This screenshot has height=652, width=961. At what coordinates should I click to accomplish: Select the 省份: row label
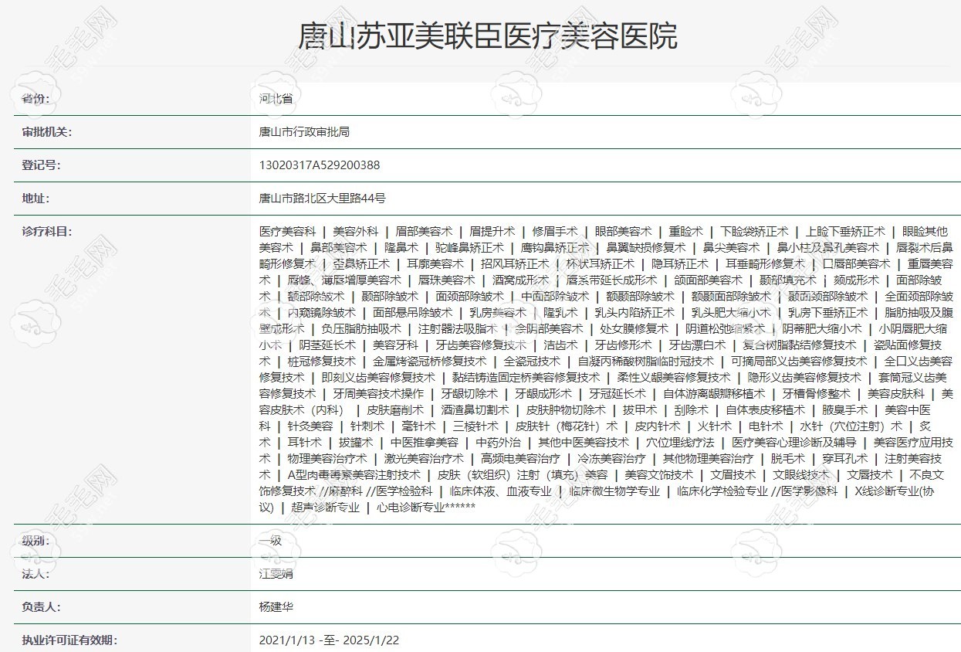point(36,100)
